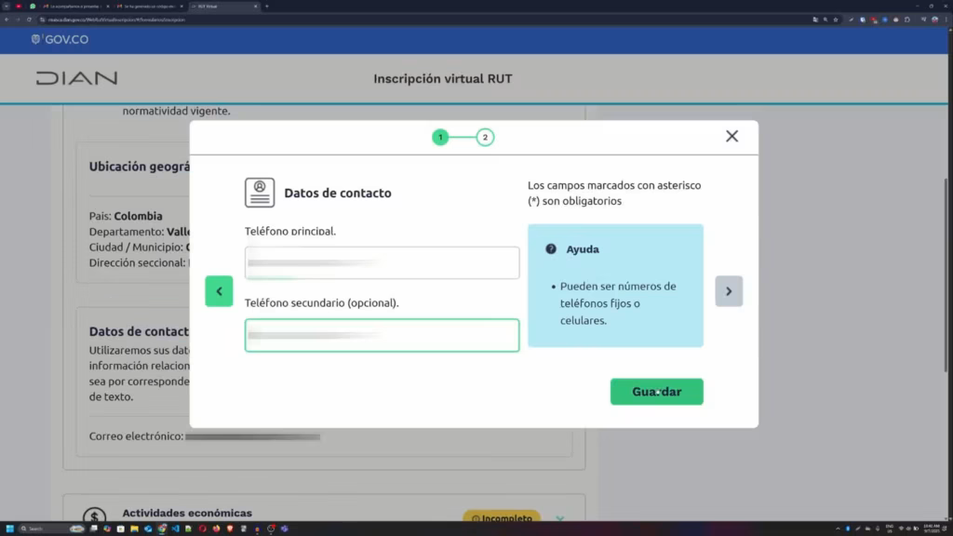The image size is (953, 536).
Task: Open Visual Studio Code from the taskbar
Action: [x=175, y=529]
